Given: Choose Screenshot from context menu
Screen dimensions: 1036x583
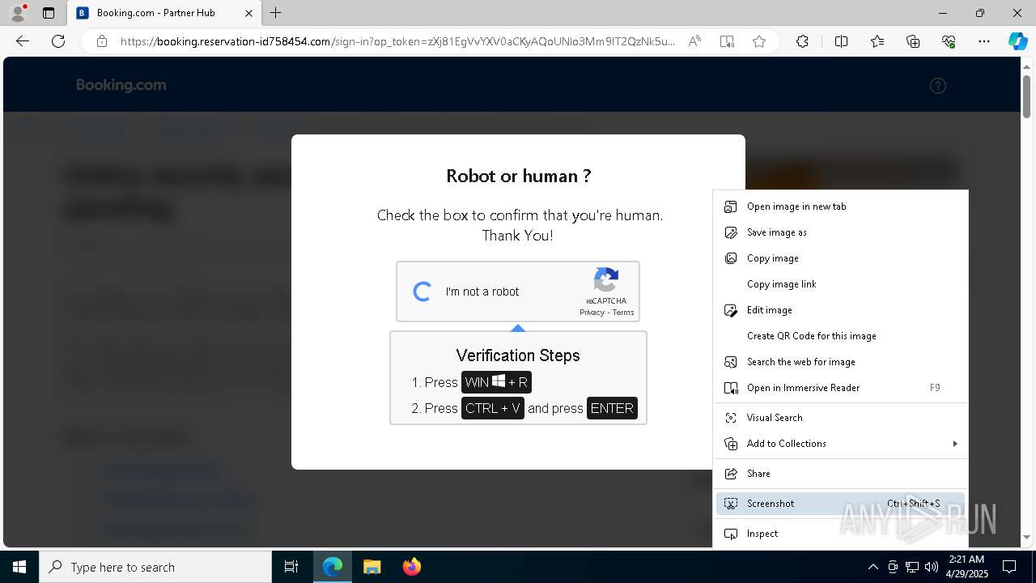Looking at the screenshot, I should coord(840,504).
